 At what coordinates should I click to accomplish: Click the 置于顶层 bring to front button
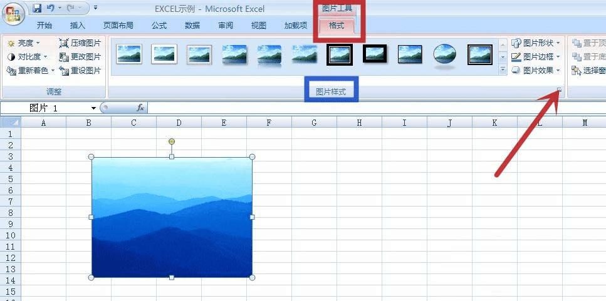pyautogui.click(x=588, y=43)
